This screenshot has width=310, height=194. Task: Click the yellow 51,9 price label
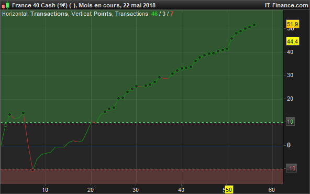(x=293, y=24)
